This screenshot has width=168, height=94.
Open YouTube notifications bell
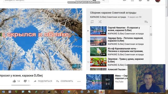tap(148, 1)
